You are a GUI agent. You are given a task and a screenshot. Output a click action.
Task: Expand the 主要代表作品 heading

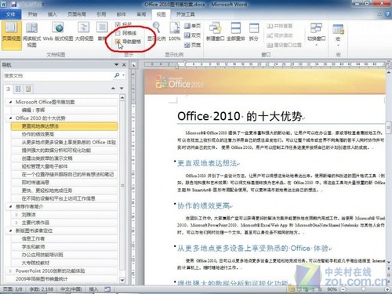point(16,223)
